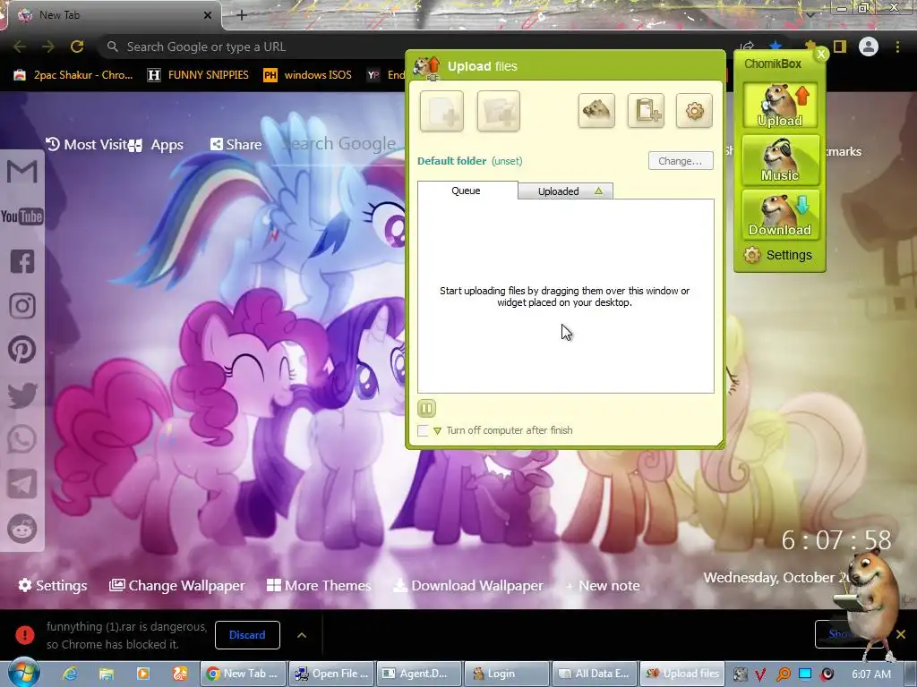Enable Turn off computer after finish checkbox

coord(423,430)
